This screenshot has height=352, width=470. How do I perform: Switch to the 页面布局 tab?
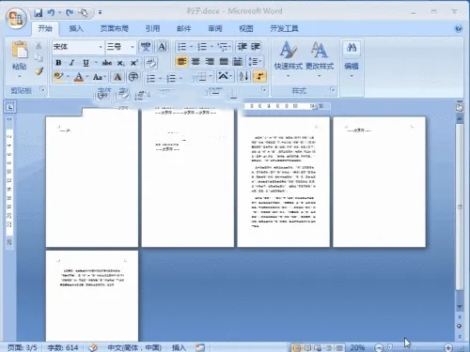pyautogui.click(x=115, y=28)
